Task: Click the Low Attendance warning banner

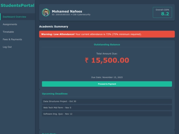Action: [107, 34]
